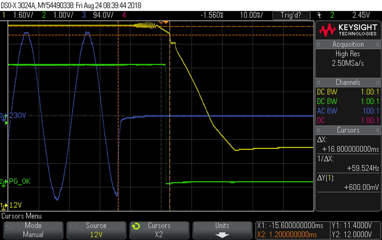The image size is (382, 240).
Task: Click the 2.50MSa/s sample rate
Action: (348, 63)
